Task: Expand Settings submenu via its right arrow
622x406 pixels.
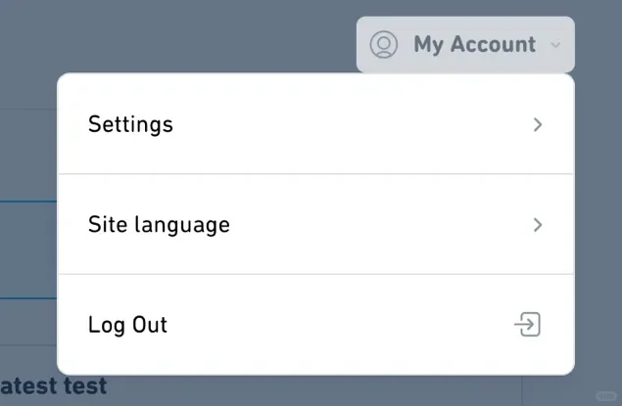Action: [538, 124]
